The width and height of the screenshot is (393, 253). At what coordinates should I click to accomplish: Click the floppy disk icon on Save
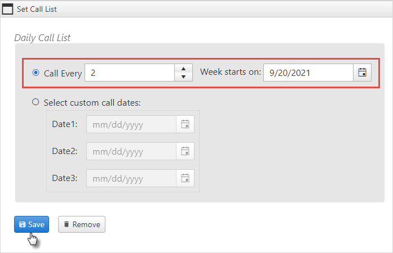coord(23,224)
